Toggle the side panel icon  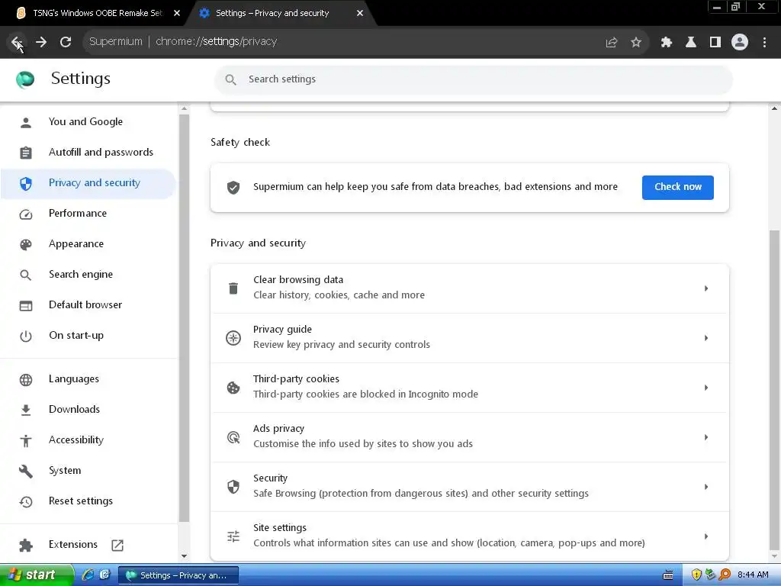pyautogui.click(x=715, y=43)
